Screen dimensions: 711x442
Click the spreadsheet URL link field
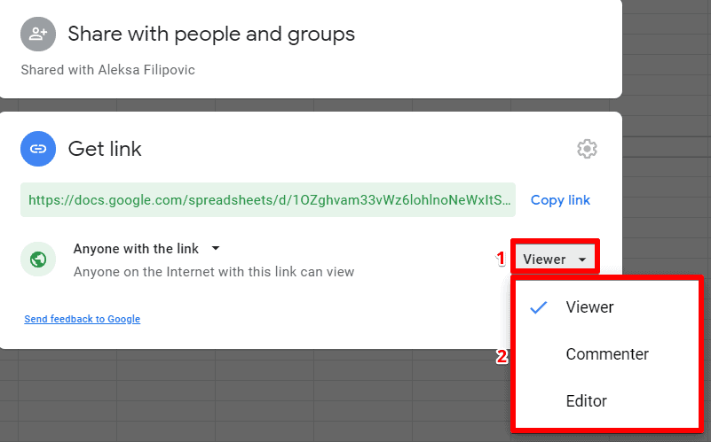[269, 200]
